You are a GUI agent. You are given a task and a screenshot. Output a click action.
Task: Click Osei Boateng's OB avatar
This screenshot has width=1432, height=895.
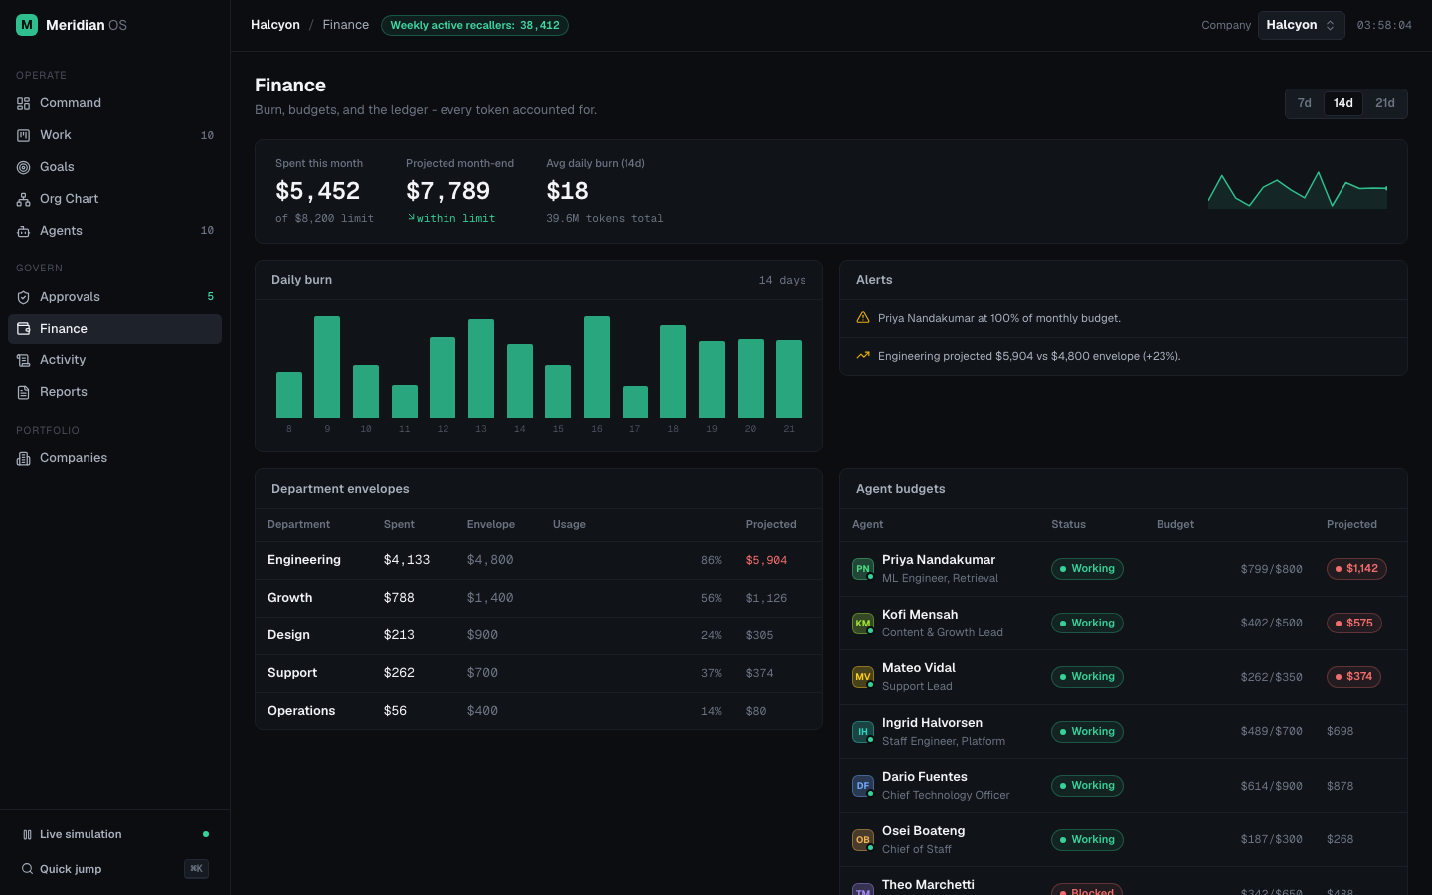tap(863, 840)
